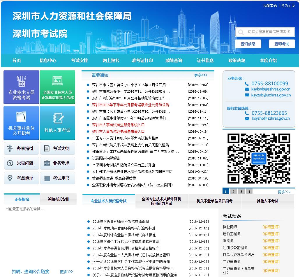300x277 pixels.
Task: Switch to slide page 2
Action: pos(233,191)
